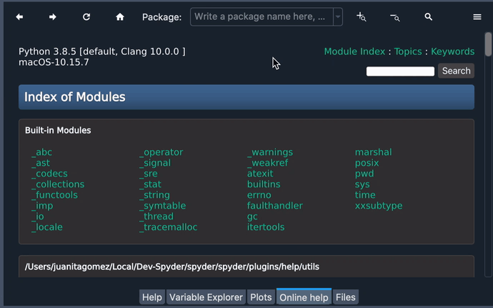Open the _stat module link

coord(150,184)
